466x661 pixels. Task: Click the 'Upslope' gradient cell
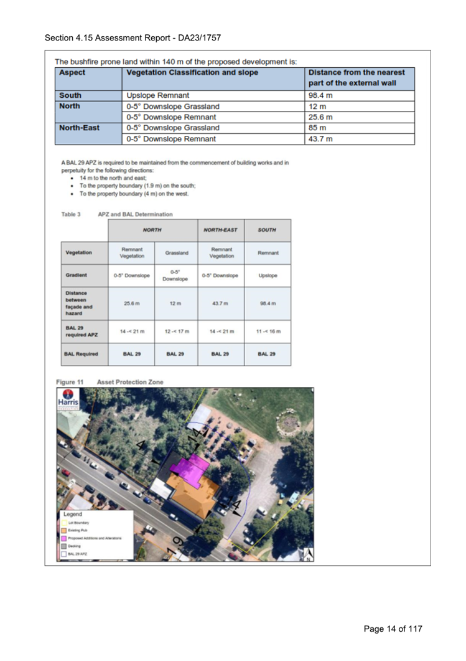(x=268, y=275)
